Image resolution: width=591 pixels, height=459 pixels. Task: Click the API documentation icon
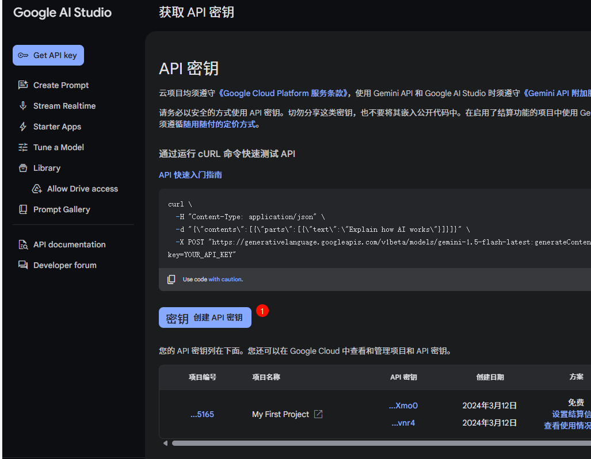coord(23,244)
